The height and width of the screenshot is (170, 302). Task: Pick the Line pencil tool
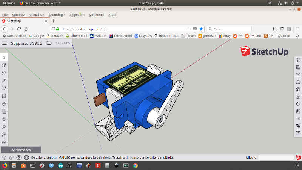point(4,80)
